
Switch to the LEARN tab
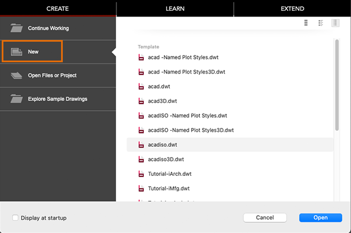(x=175, y=9)
